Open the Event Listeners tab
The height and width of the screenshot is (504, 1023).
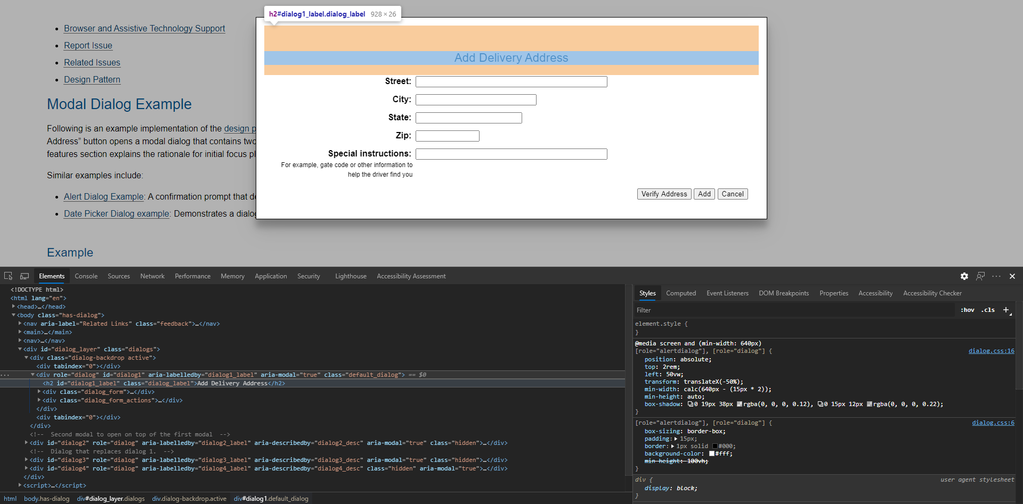pos(727,293)
